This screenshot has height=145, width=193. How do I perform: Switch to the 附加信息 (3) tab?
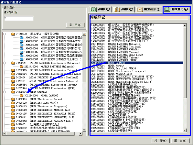(149, 9)
